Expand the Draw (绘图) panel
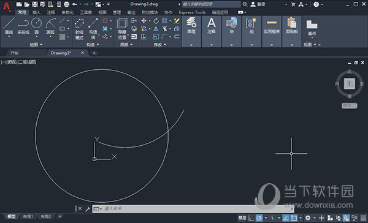 click(x=36, y=44)
